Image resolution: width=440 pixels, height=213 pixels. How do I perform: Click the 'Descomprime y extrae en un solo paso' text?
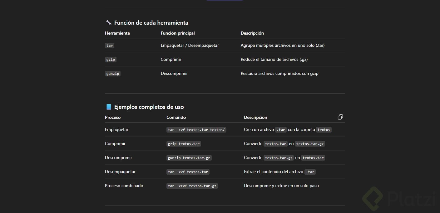[x=281, y=186]
